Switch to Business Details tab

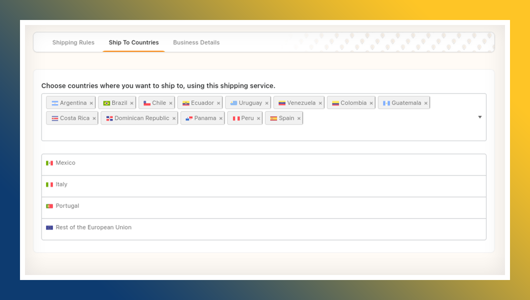(196, 42)
